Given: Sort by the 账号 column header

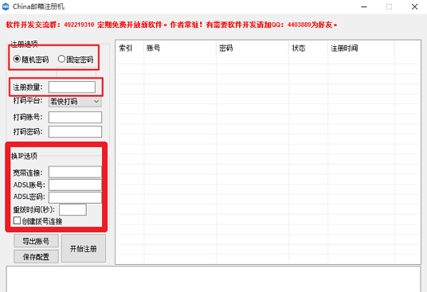Looking at the screenshot, I should tap(180, 49).
